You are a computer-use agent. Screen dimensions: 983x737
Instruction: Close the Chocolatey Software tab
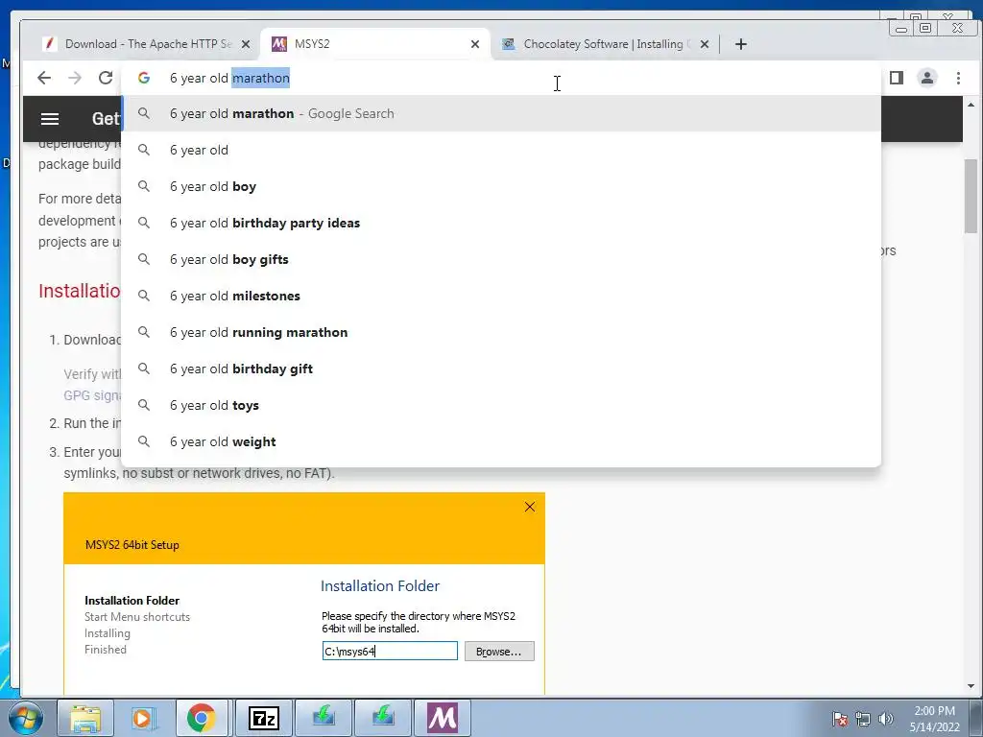pyautogui.click(x=705, y=44)
